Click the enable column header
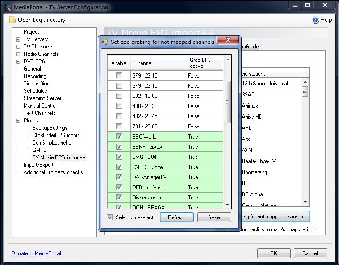 coord(119,63)
